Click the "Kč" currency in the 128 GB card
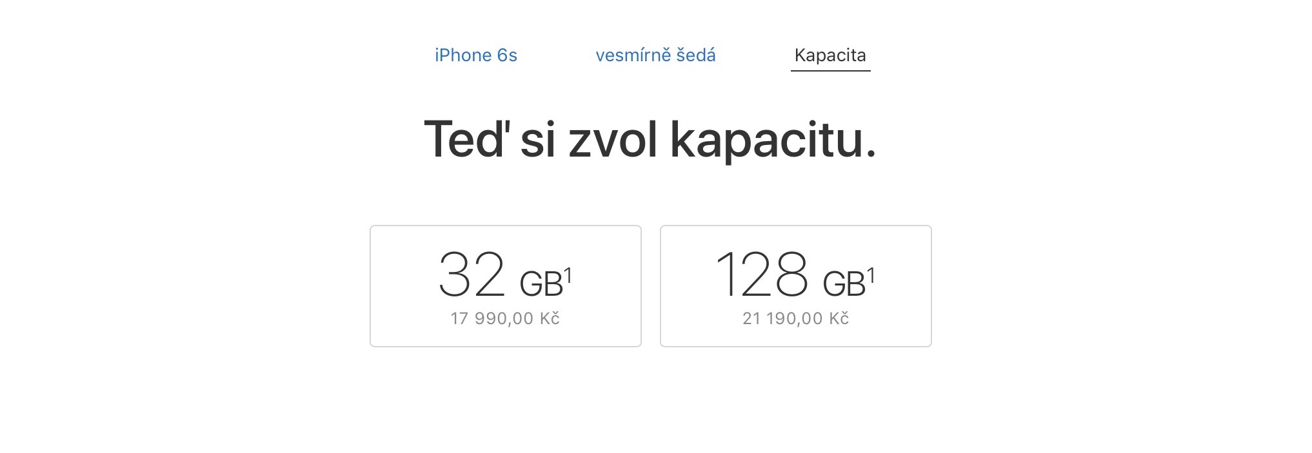 [x=839, y=318]
